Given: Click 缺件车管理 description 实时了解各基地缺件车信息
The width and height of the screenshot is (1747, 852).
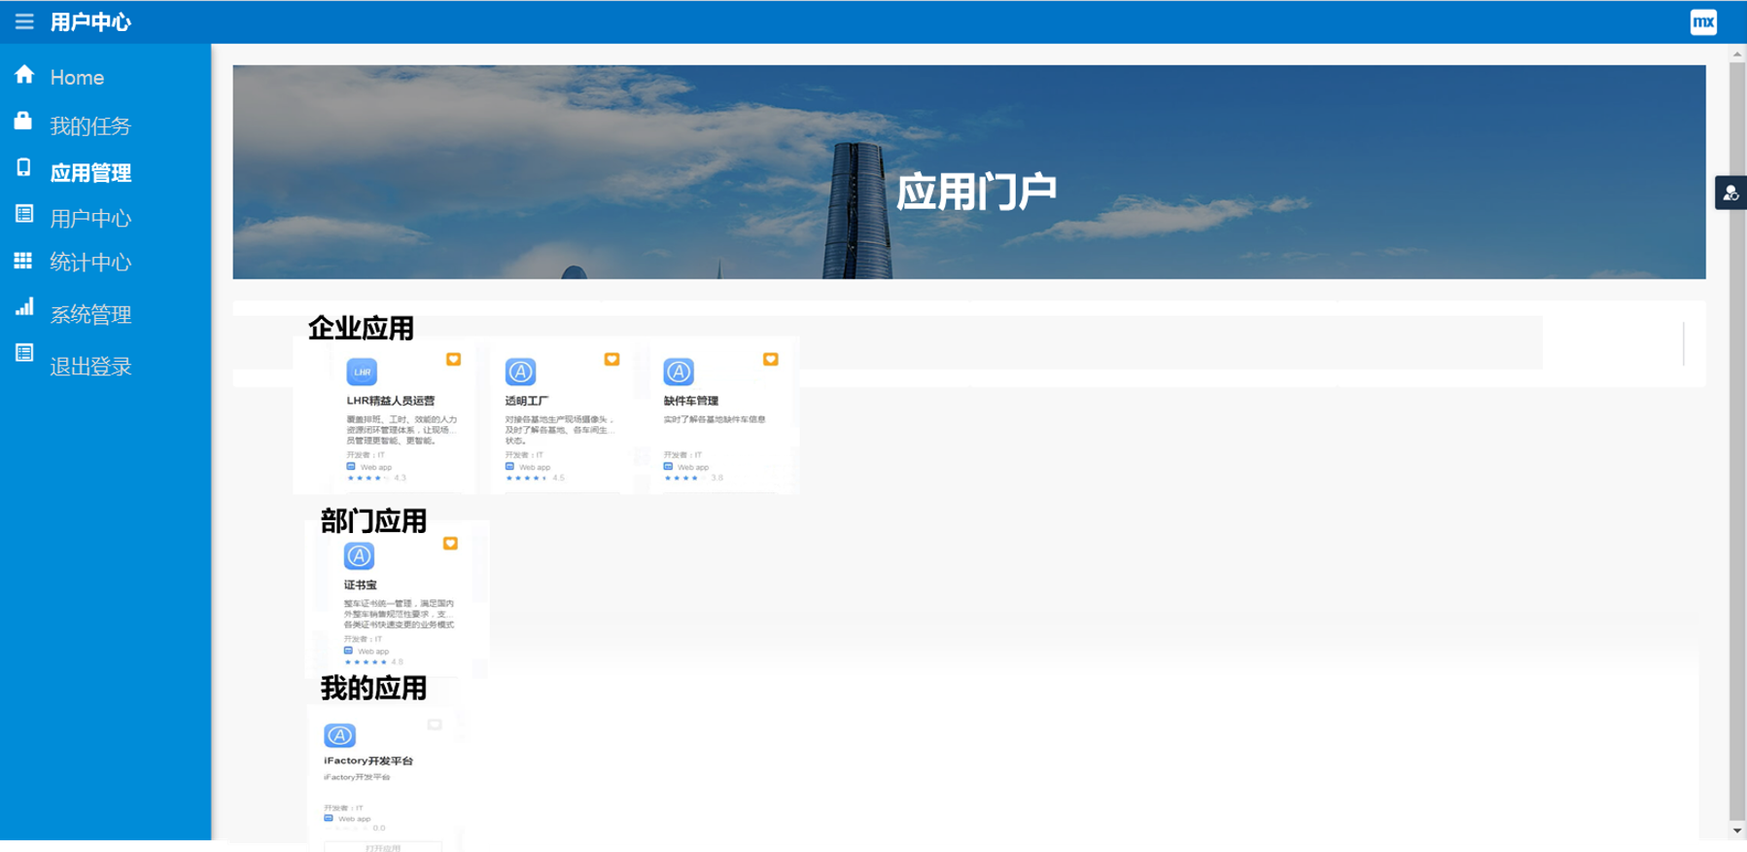Looking at the screenshot, I should pyautogui.click(x=715, y=419).
